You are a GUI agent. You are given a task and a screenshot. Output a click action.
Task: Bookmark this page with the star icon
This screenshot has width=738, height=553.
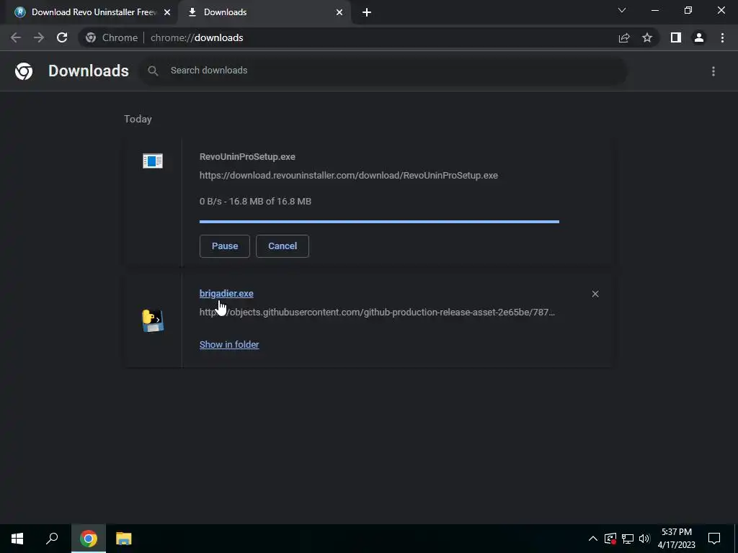(x=647, y=37)
